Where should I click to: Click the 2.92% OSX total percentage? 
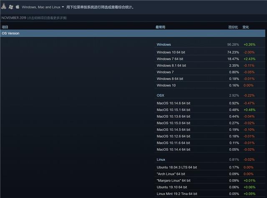tap(234, 95)
